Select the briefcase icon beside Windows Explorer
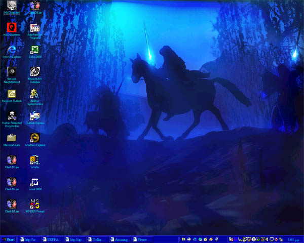Screen dimensions: 304x243 (x=12, y=140)
